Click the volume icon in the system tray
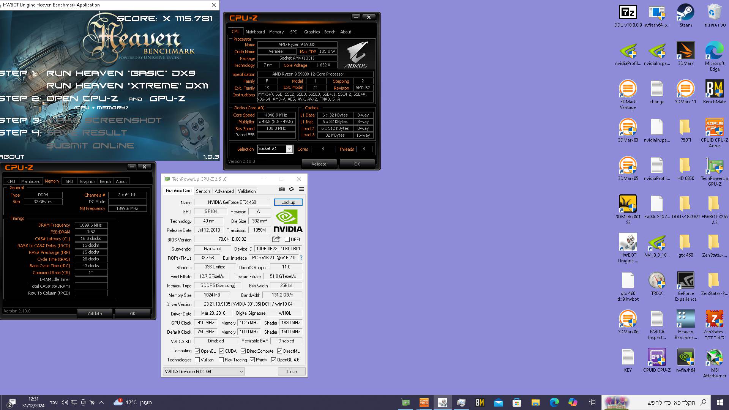 65,402
